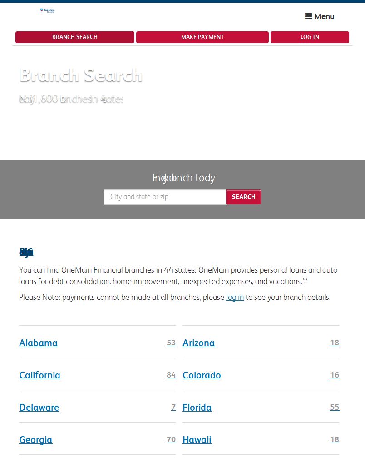
Task: Click the 55 count beside Florida
Action: coord(335,407)
